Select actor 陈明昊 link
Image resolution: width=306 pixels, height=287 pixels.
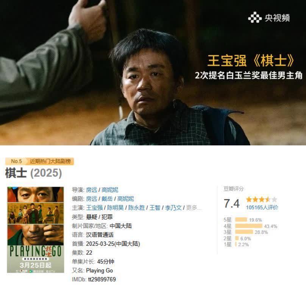(116, 207)
